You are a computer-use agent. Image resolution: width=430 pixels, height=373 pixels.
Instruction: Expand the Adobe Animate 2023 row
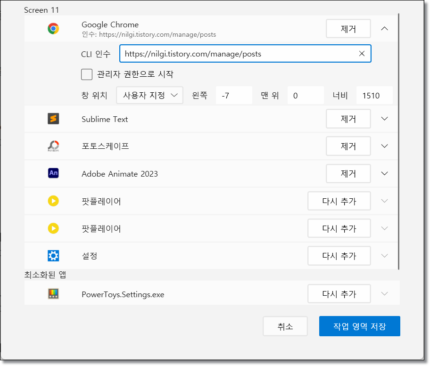click(384, 173)
